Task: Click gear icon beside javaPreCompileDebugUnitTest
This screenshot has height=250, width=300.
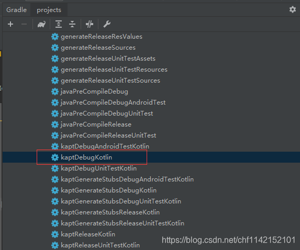Action: tap(55, 113)
